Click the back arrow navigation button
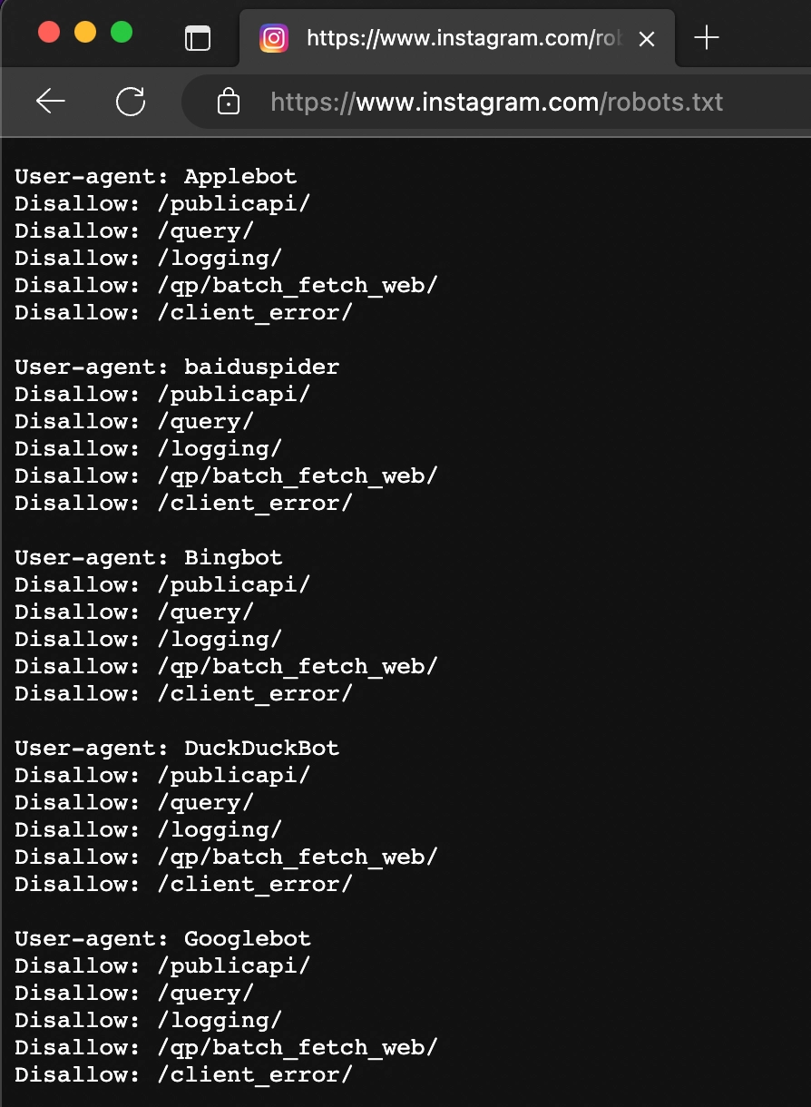The image size is (811, 1107). tap(51, 102)
